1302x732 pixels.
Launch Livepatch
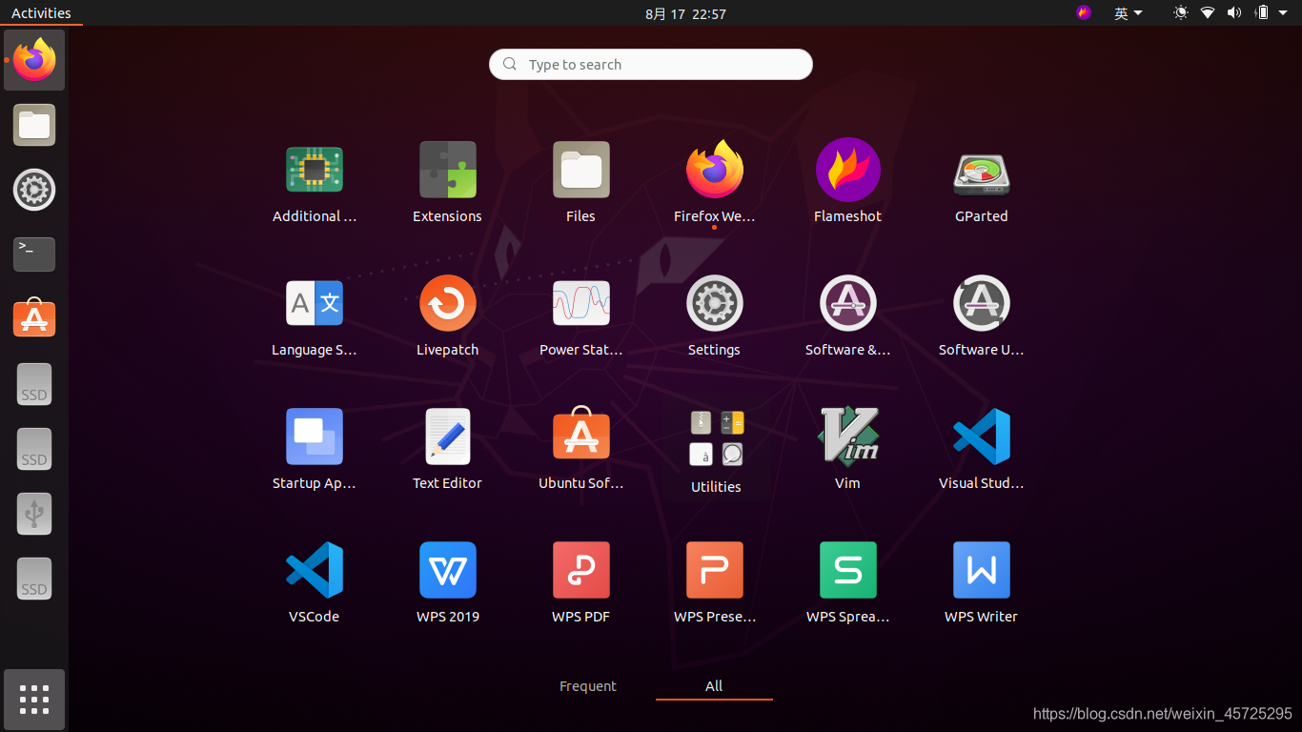point(447,315)
